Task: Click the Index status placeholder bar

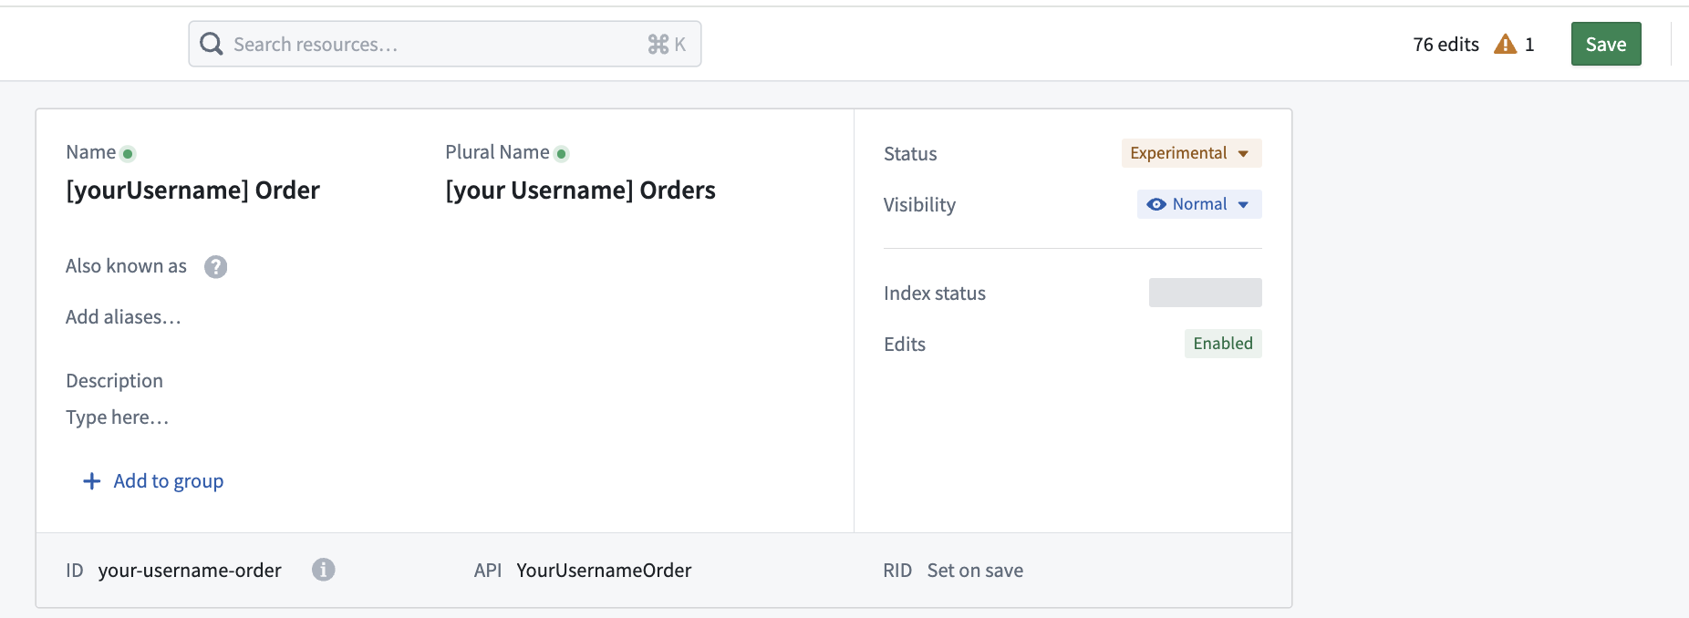Action: pos(1205,293)
